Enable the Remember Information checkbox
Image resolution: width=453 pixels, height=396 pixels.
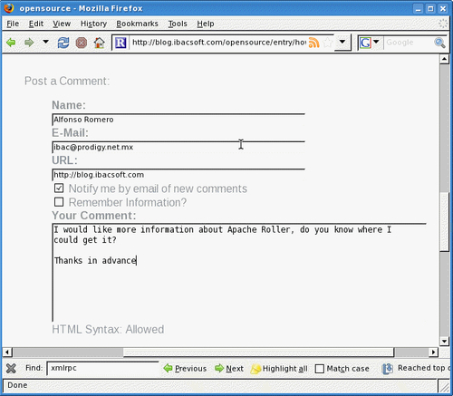pyautogui.click(x=59, y=202)
